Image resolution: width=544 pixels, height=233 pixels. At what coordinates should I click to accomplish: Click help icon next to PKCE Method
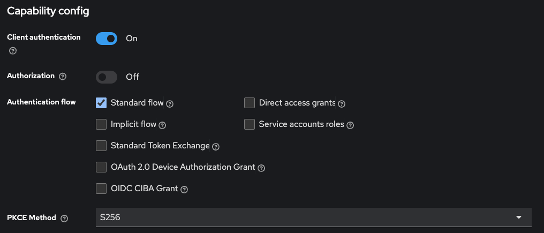point(64,219)
